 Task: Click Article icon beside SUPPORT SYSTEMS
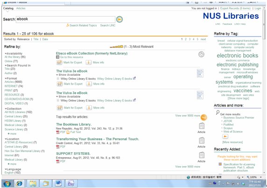[202, 155]
